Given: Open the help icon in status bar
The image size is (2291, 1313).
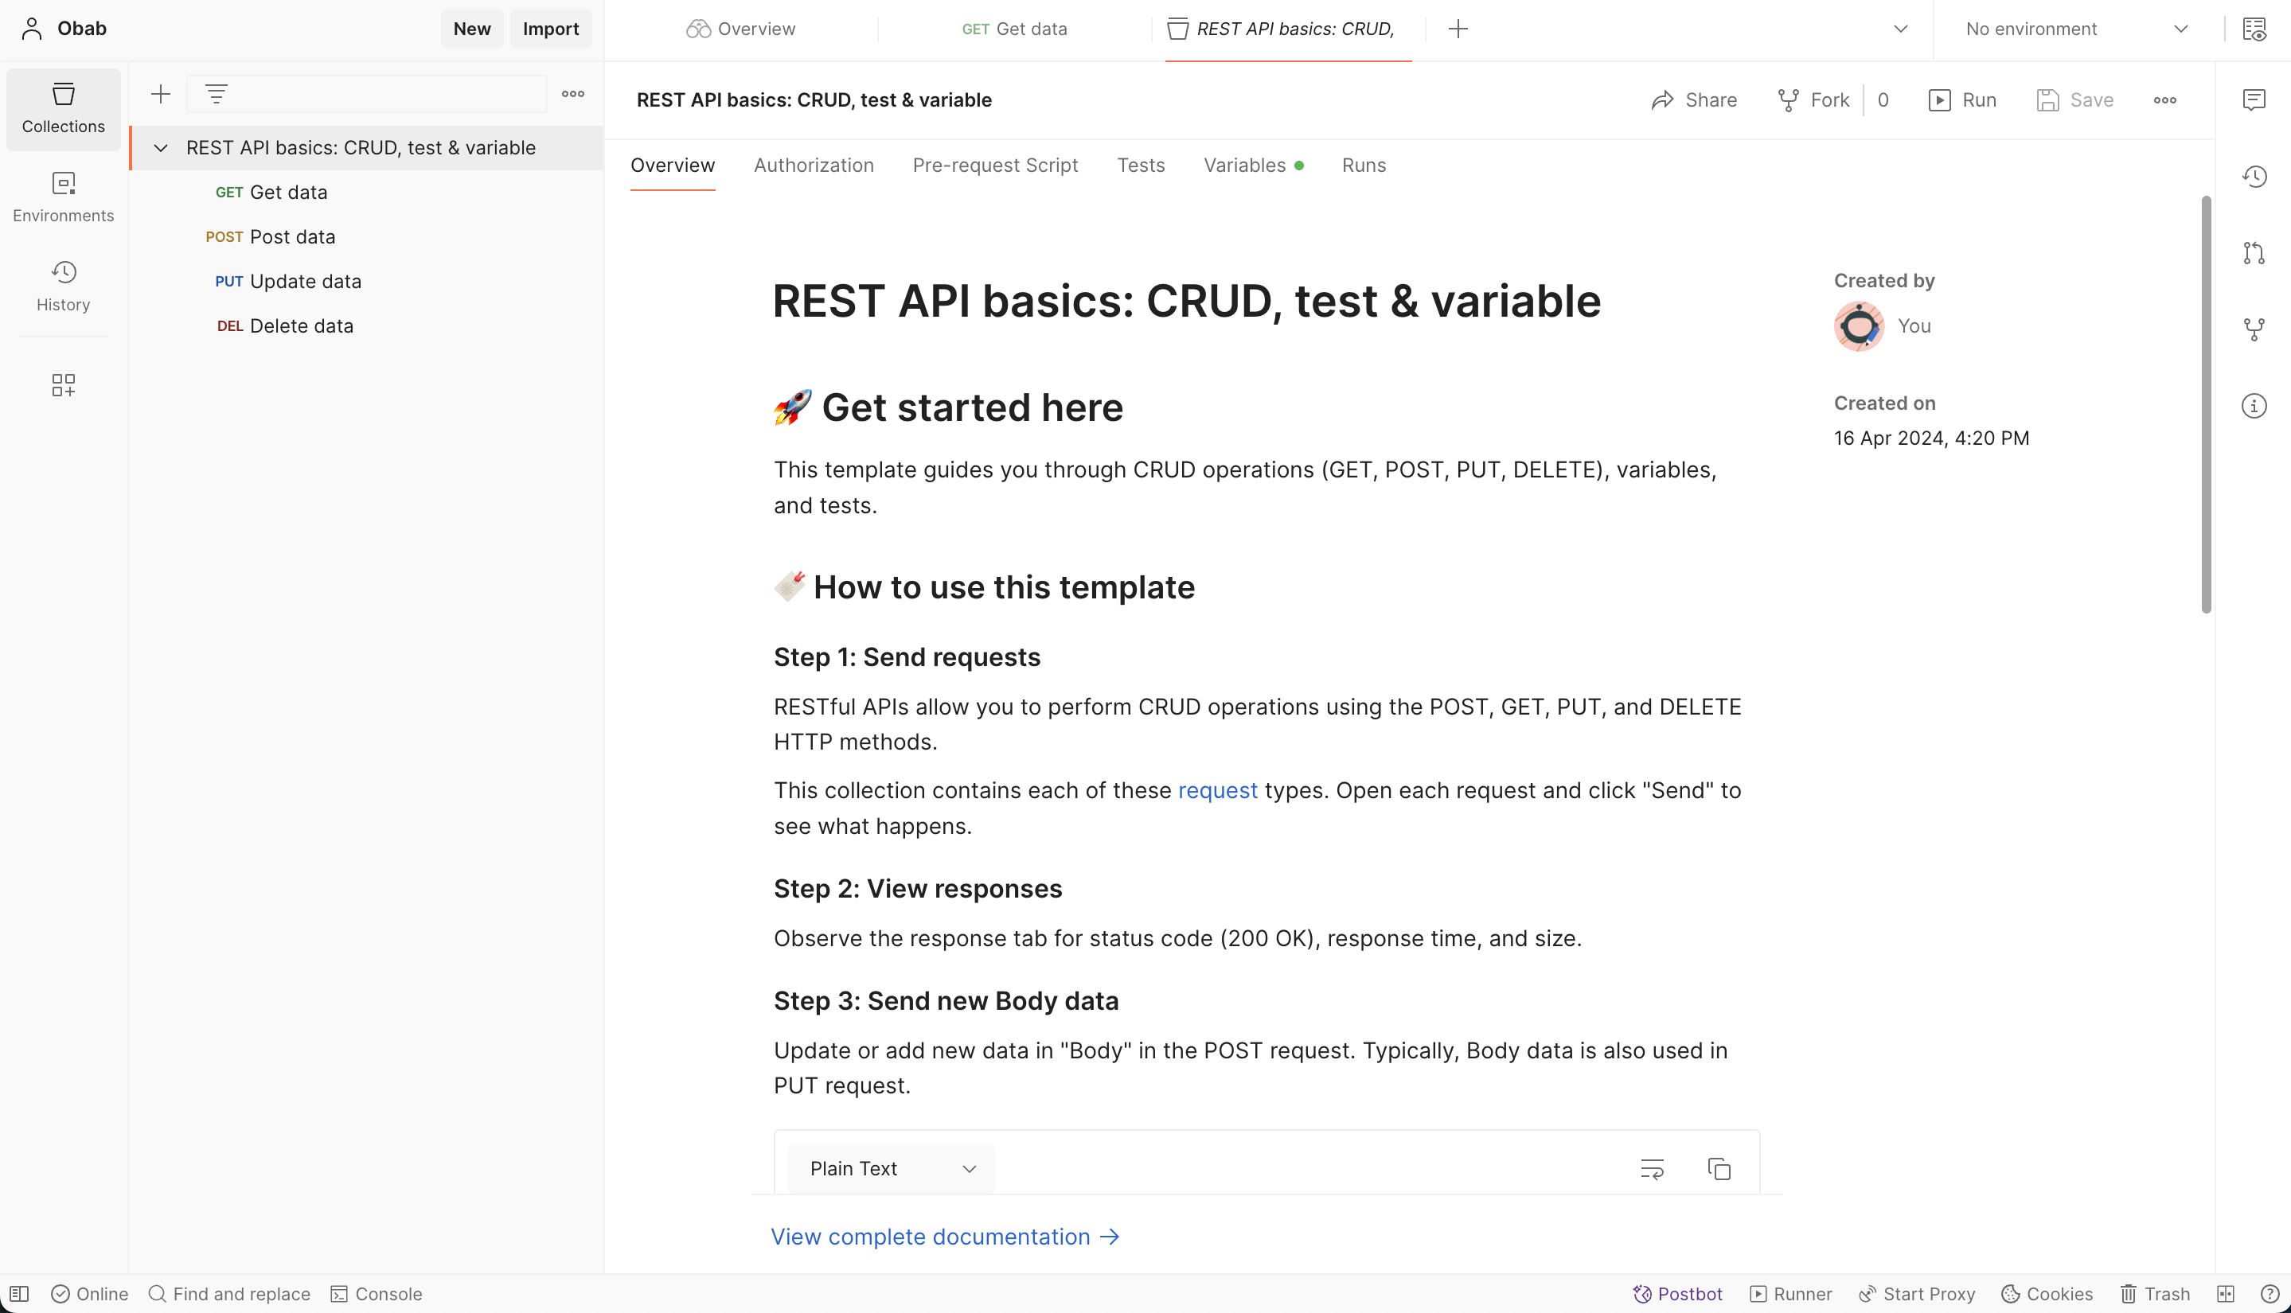Looking at the screenshot, I should tap(2270, 1294).
